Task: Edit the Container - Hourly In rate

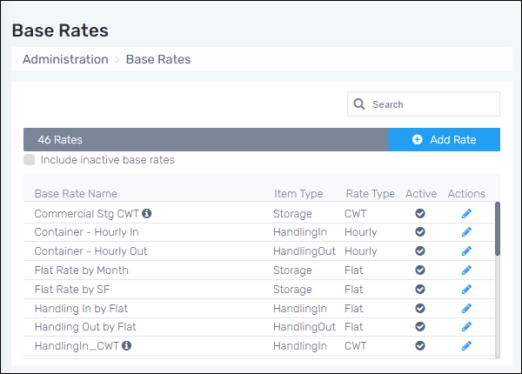Action: tap(466, 232)
